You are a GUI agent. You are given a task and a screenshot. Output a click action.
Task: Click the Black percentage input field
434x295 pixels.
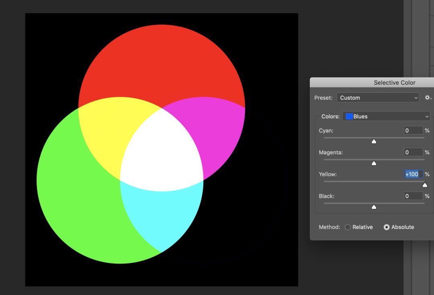[413, 196]
